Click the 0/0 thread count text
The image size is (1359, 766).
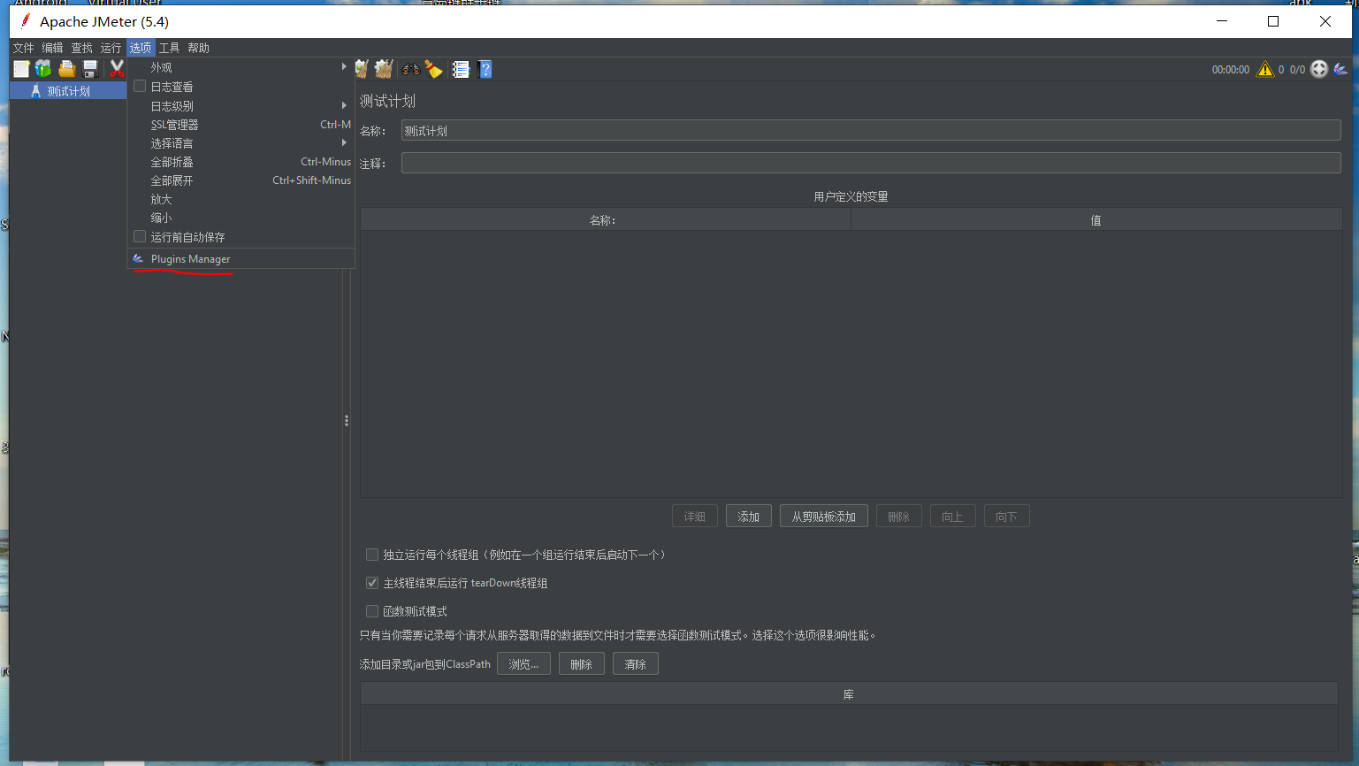(x=1297, y=70)
